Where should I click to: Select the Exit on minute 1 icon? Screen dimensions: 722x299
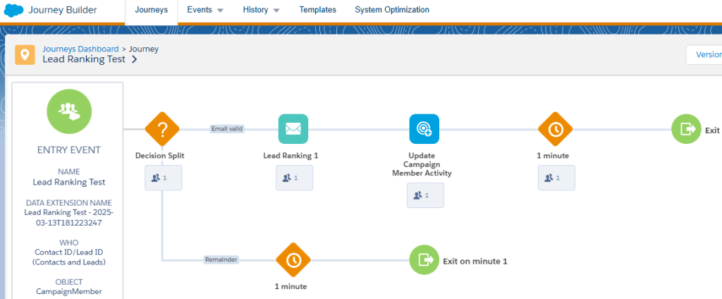click(424, 260)
